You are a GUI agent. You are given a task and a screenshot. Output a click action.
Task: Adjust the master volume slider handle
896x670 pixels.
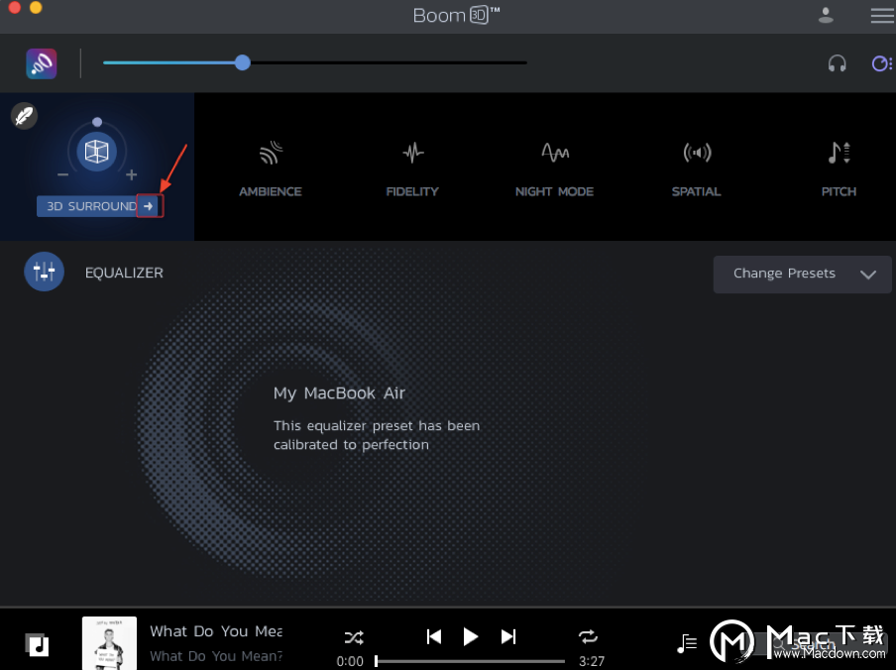(242, 62)
